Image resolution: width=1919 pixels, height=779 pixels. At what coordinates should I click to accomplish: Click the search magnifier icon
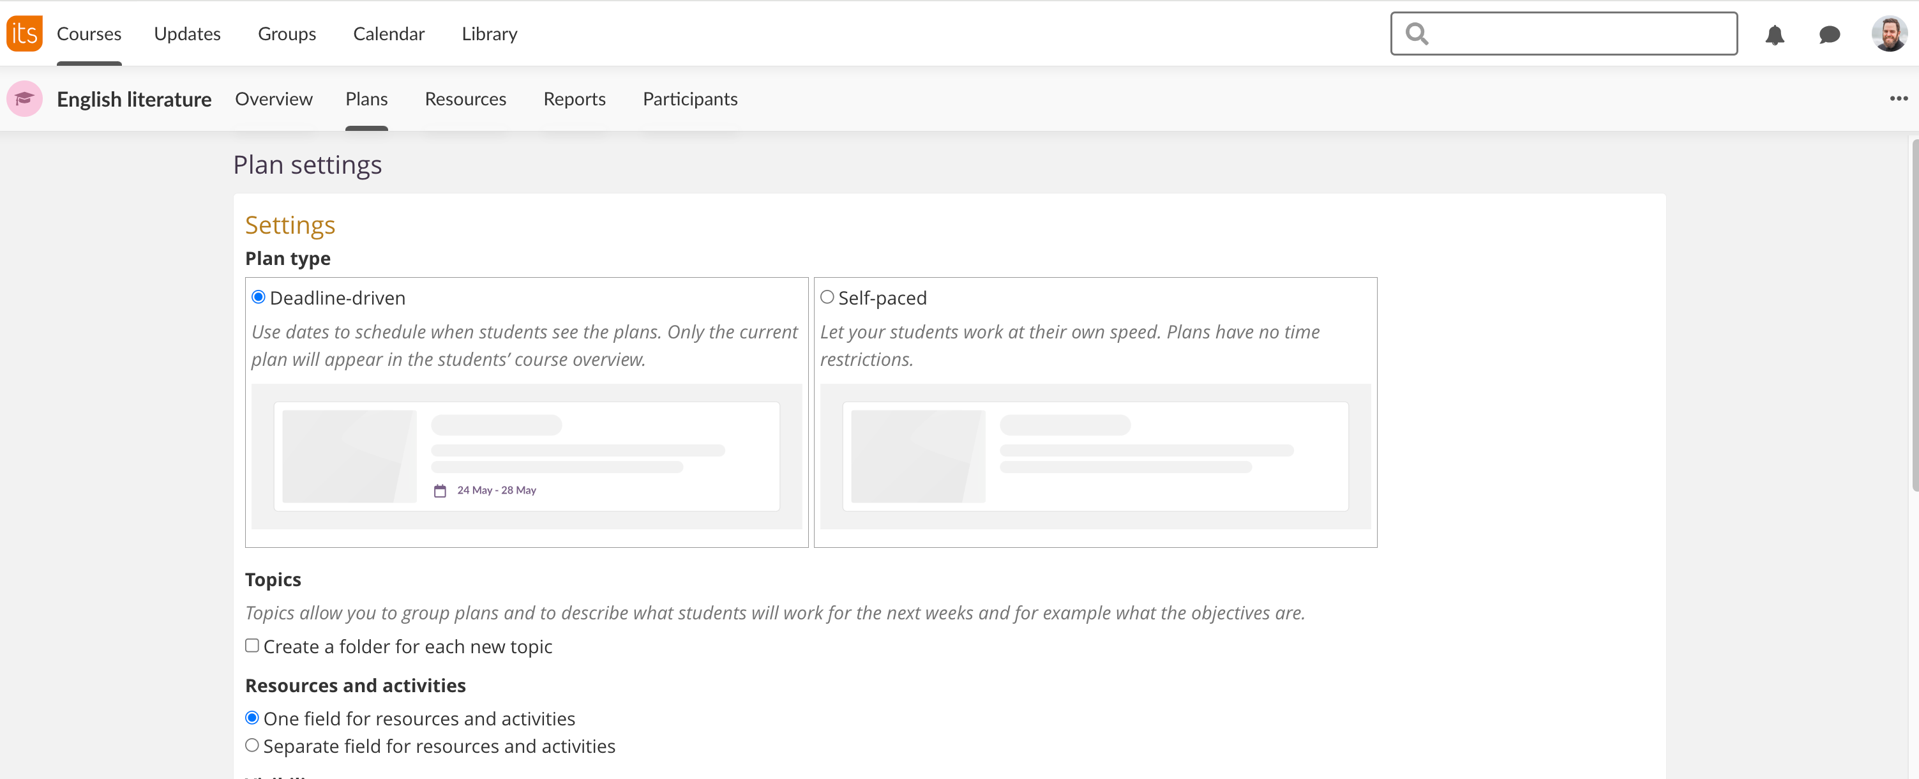(1416, 34)
